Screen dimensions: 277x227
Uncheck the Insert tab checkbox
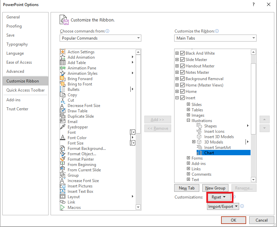click(182, 98)
